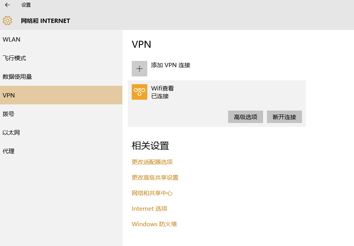Open 数据使用量 page
Screen dimensions: 354x246
(x=61, y=77)
